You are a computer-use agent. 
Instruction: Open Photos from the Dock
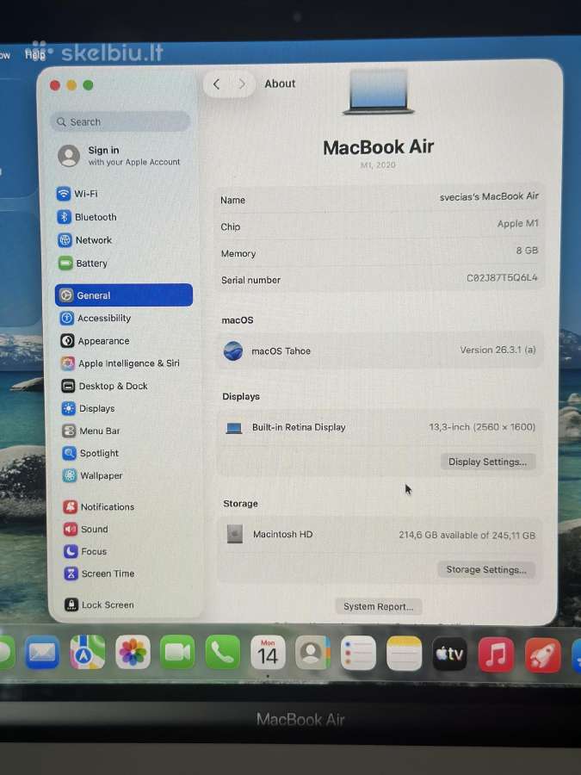click(x=133, y=653)
